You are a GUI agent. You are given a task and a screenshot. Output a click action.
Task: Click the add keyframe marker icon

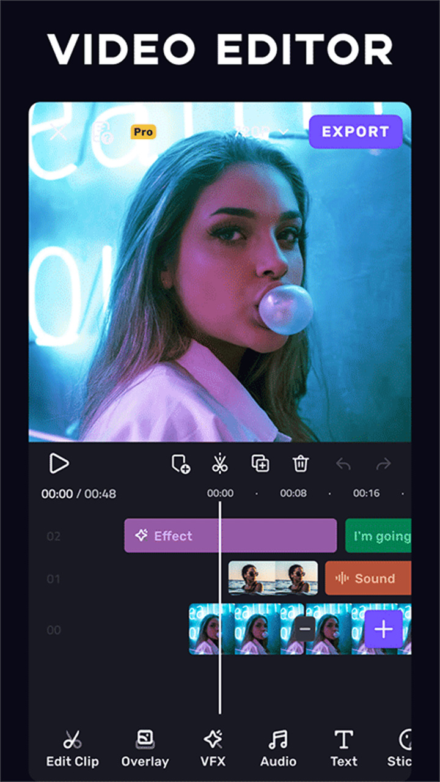[180, 464]
